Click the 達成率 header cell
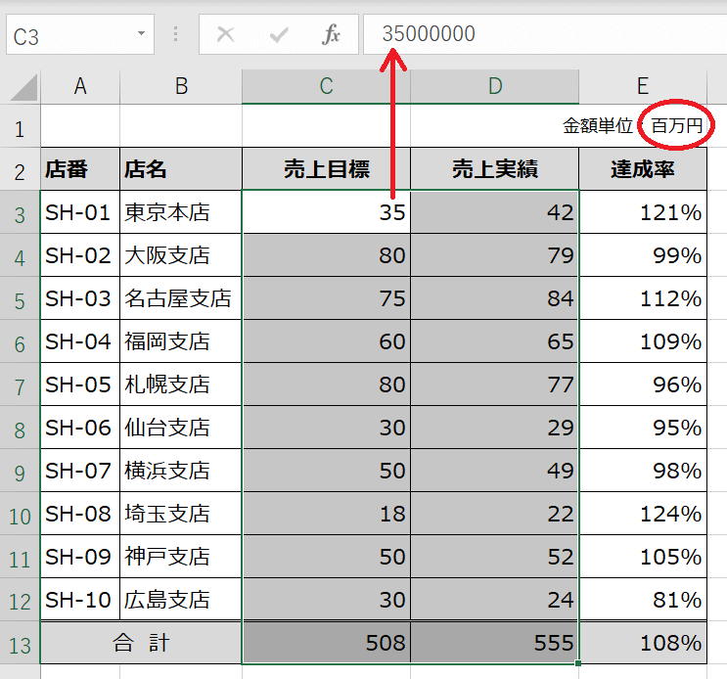Screen dimensions: 727x679 [642, 169]
